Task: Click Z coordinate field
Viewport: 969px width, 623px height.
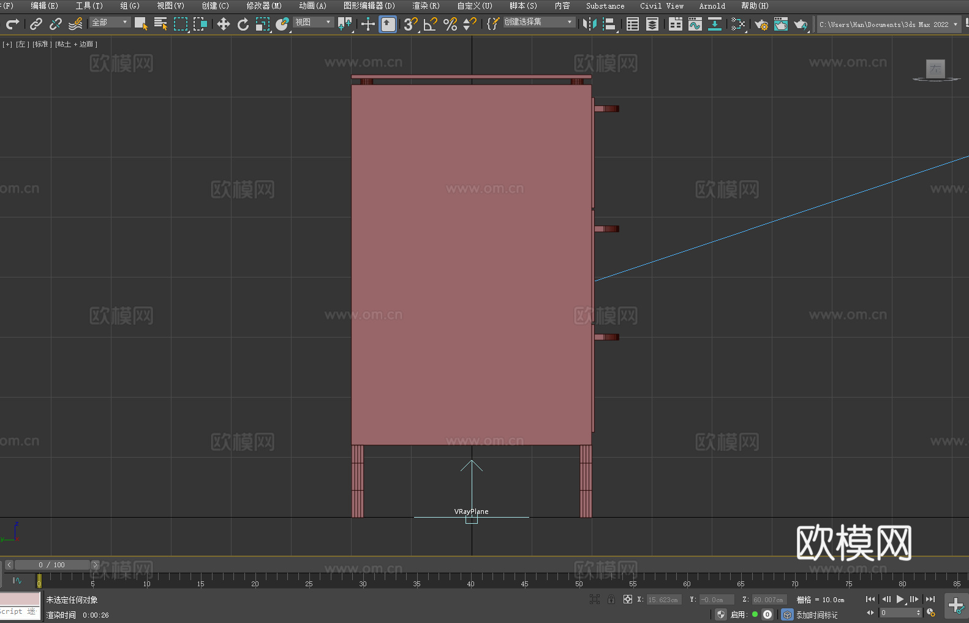Action: coord(769,600)
